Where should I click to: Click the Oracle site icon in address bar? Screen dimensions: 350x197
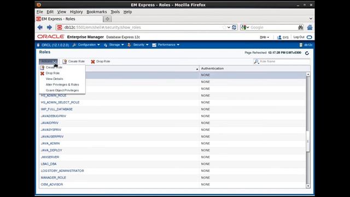coord(60,27)
